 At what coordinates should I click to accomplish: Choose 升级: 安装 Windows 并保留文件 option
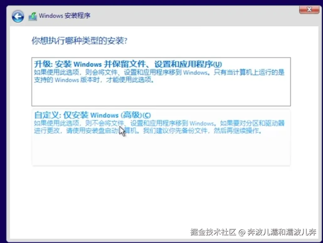tap(161, 82)
